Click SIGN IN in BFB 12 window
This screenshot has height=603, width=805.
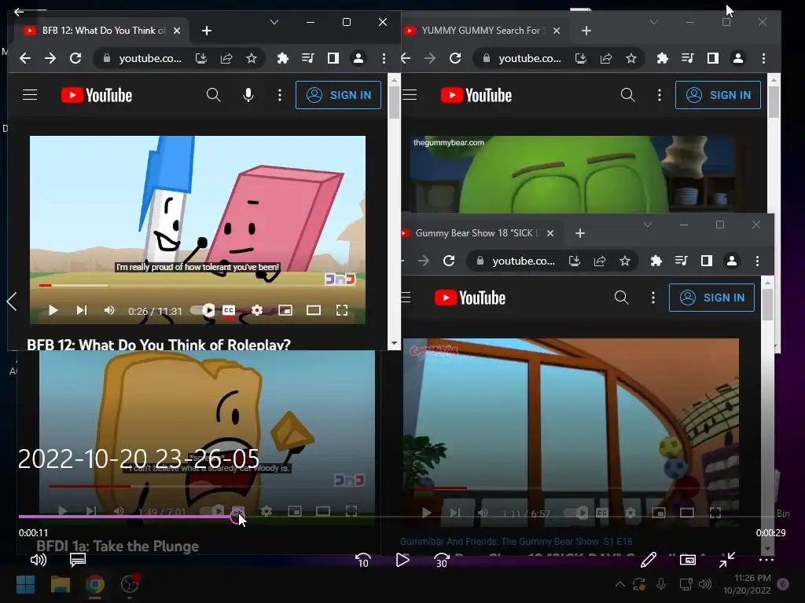(x=338, y=95)
